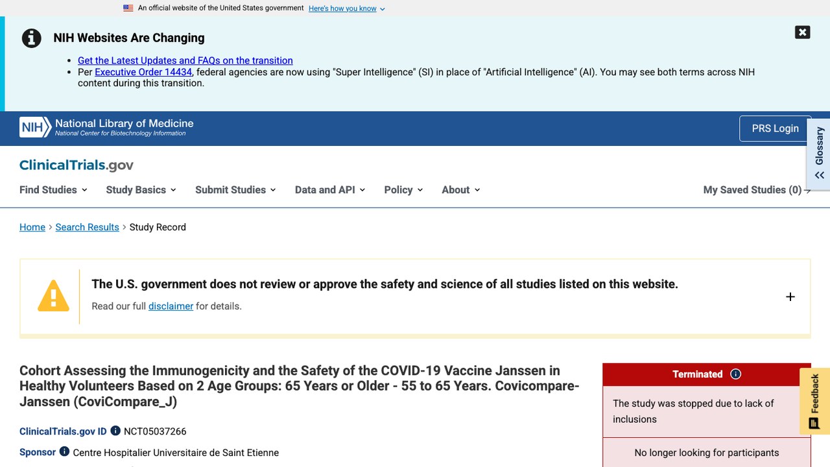This screenshot has width=830, height=467.
Task: Click "The study was stopped due to lack of inclusions"
Action: pos(693,411)
